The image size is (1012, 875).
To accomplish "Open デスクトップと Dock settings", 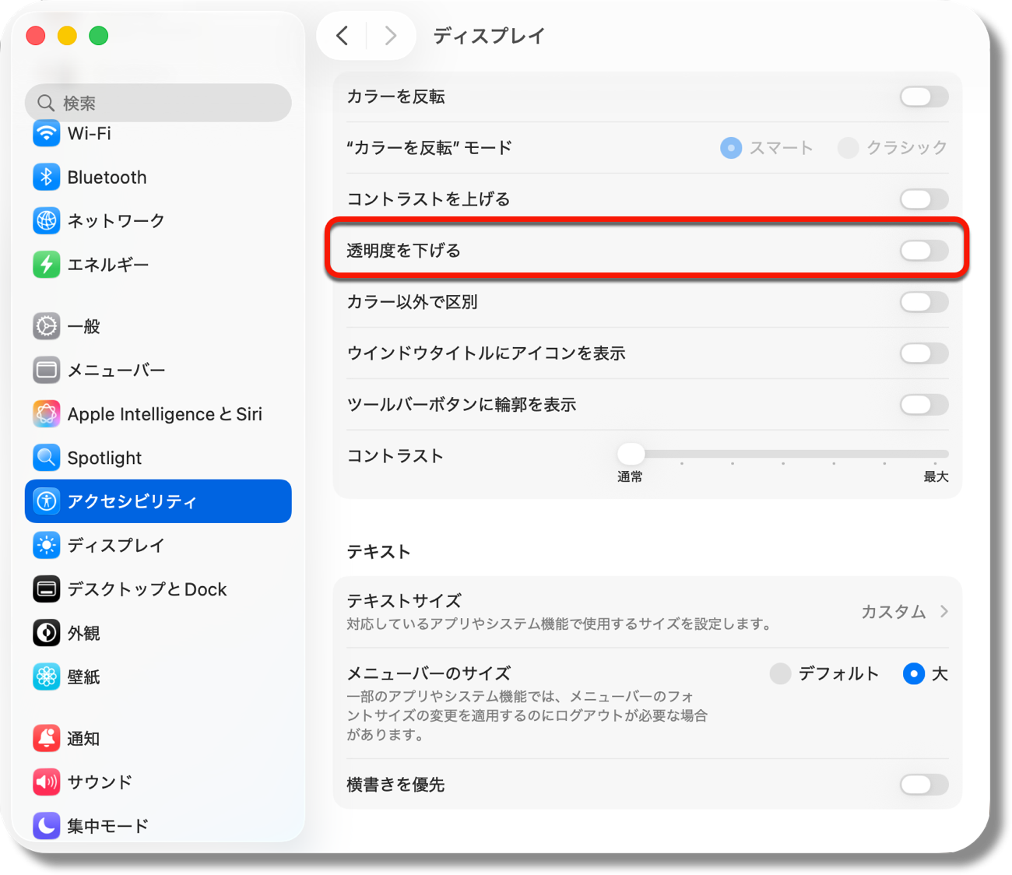I will tap(47, 589).
